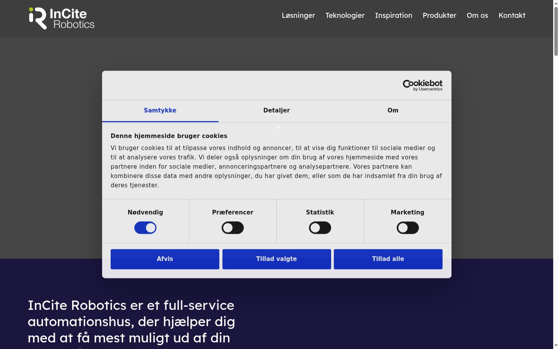Switch to the Samtykke tab
This screenshot has height=349, width=559.
tap(160, 111)
